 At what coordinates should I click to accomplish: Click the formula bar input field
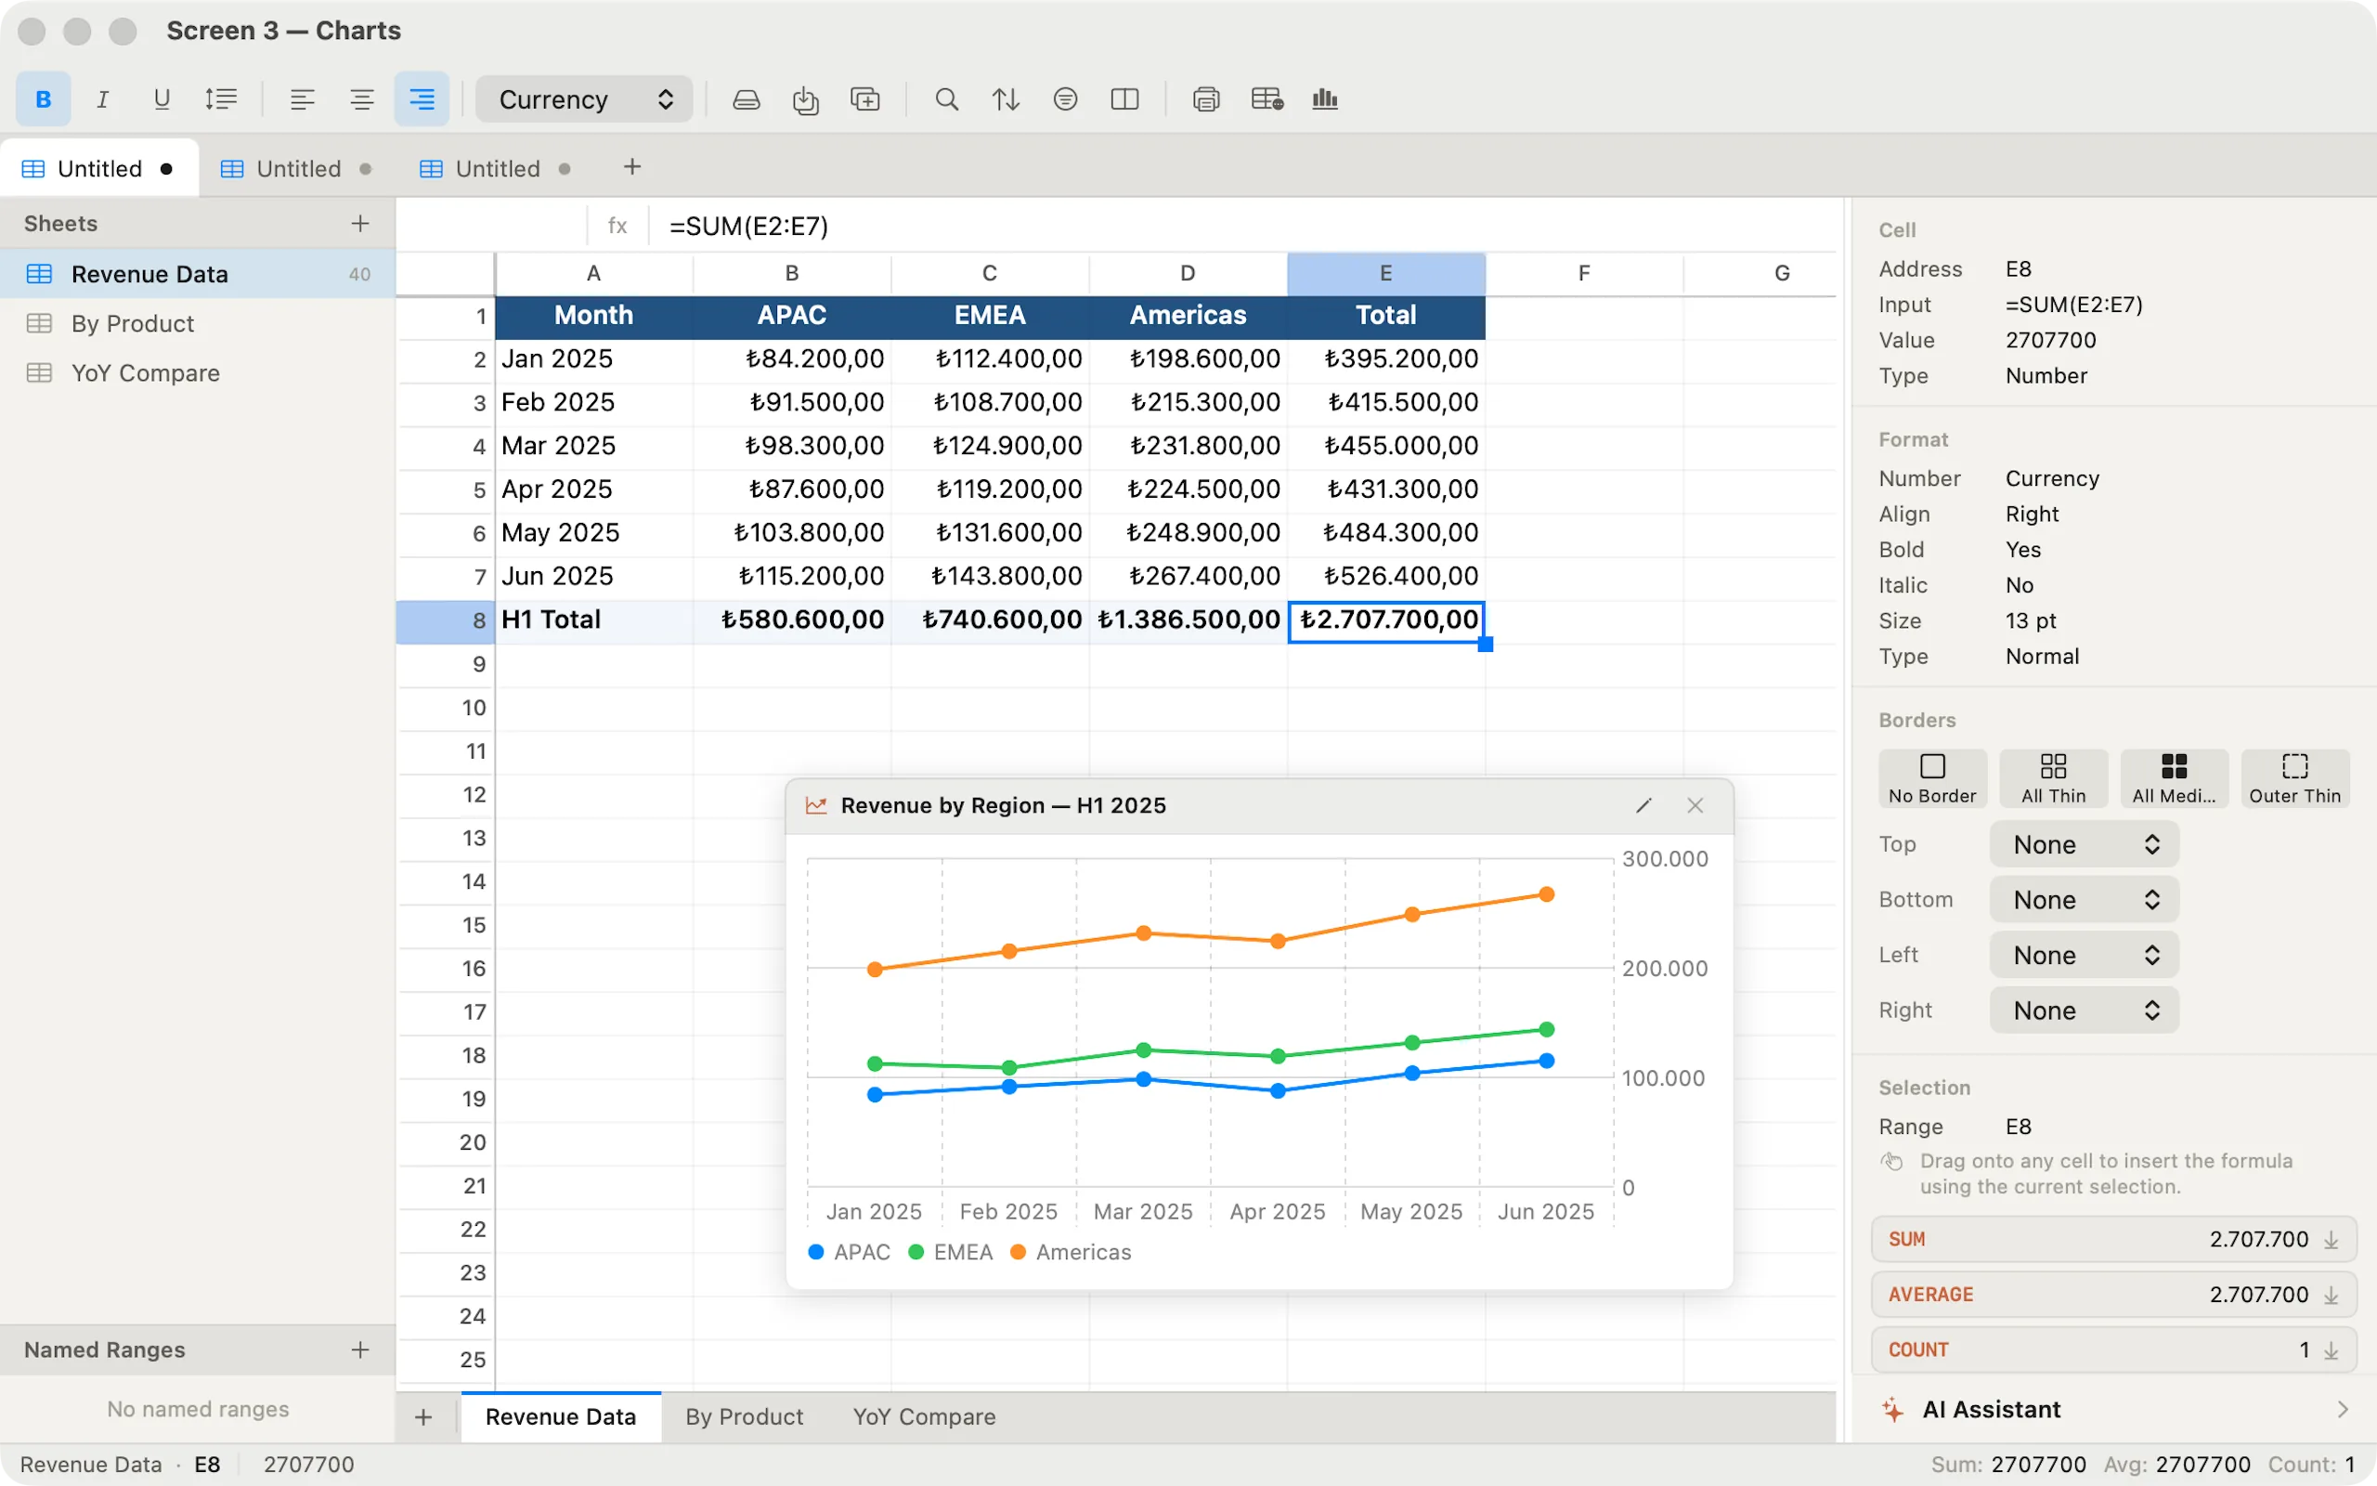pos(1242,226)
